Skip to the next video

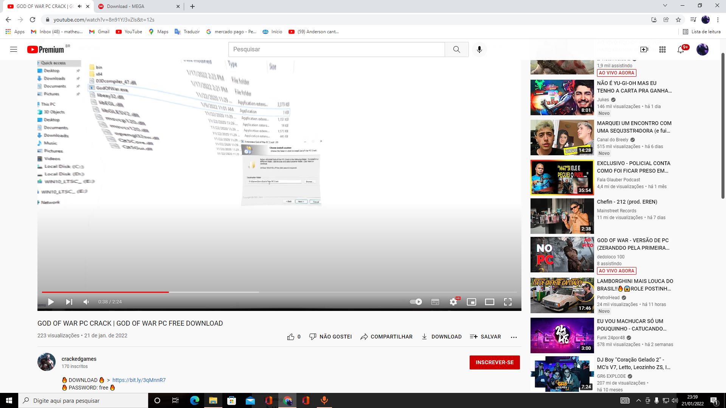[69, 302]
